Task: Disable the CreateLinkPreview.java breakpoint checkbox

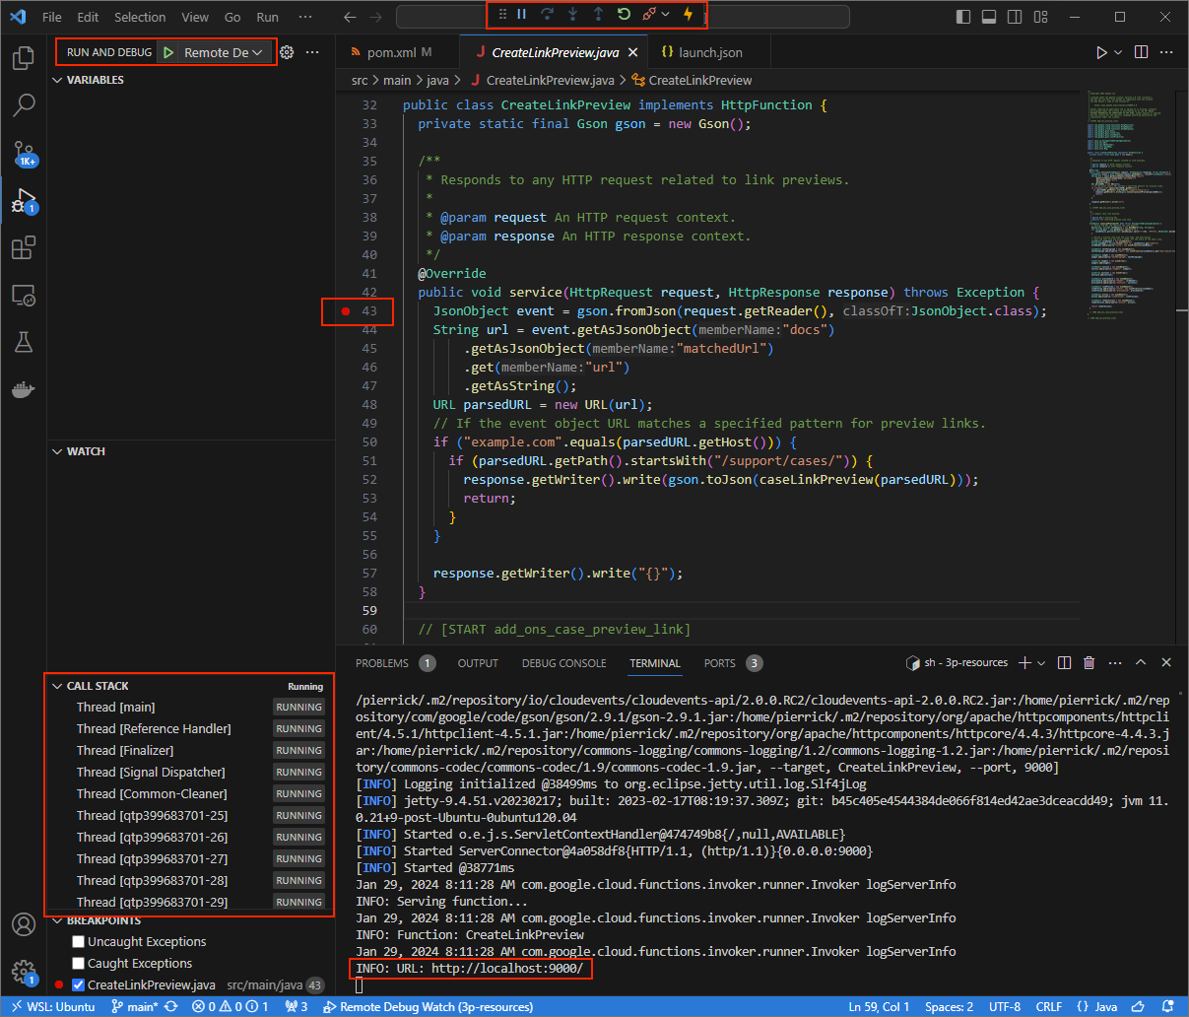Action: [77, 983]
